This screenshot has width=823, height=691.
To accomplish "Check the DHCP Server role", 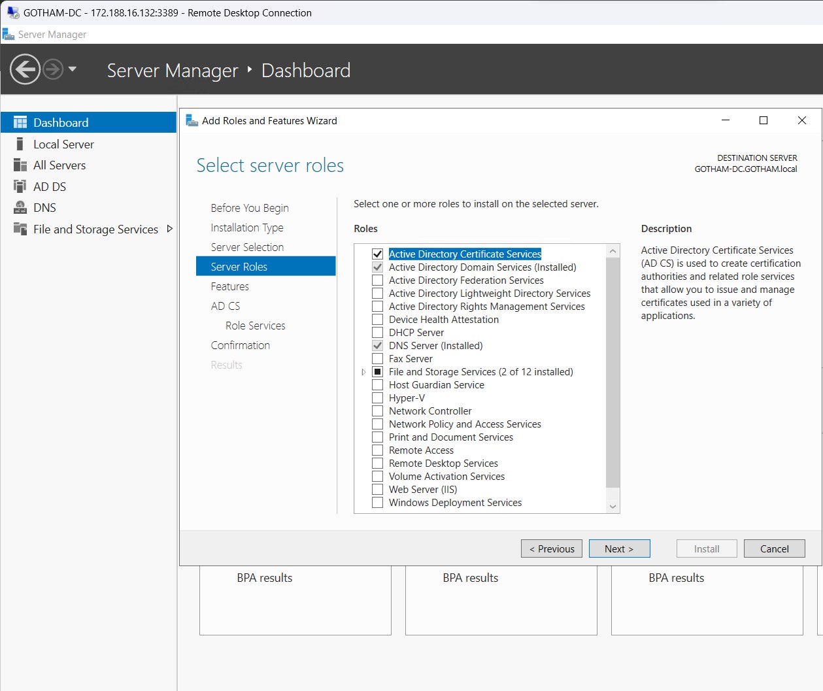I will coord(377,332).
